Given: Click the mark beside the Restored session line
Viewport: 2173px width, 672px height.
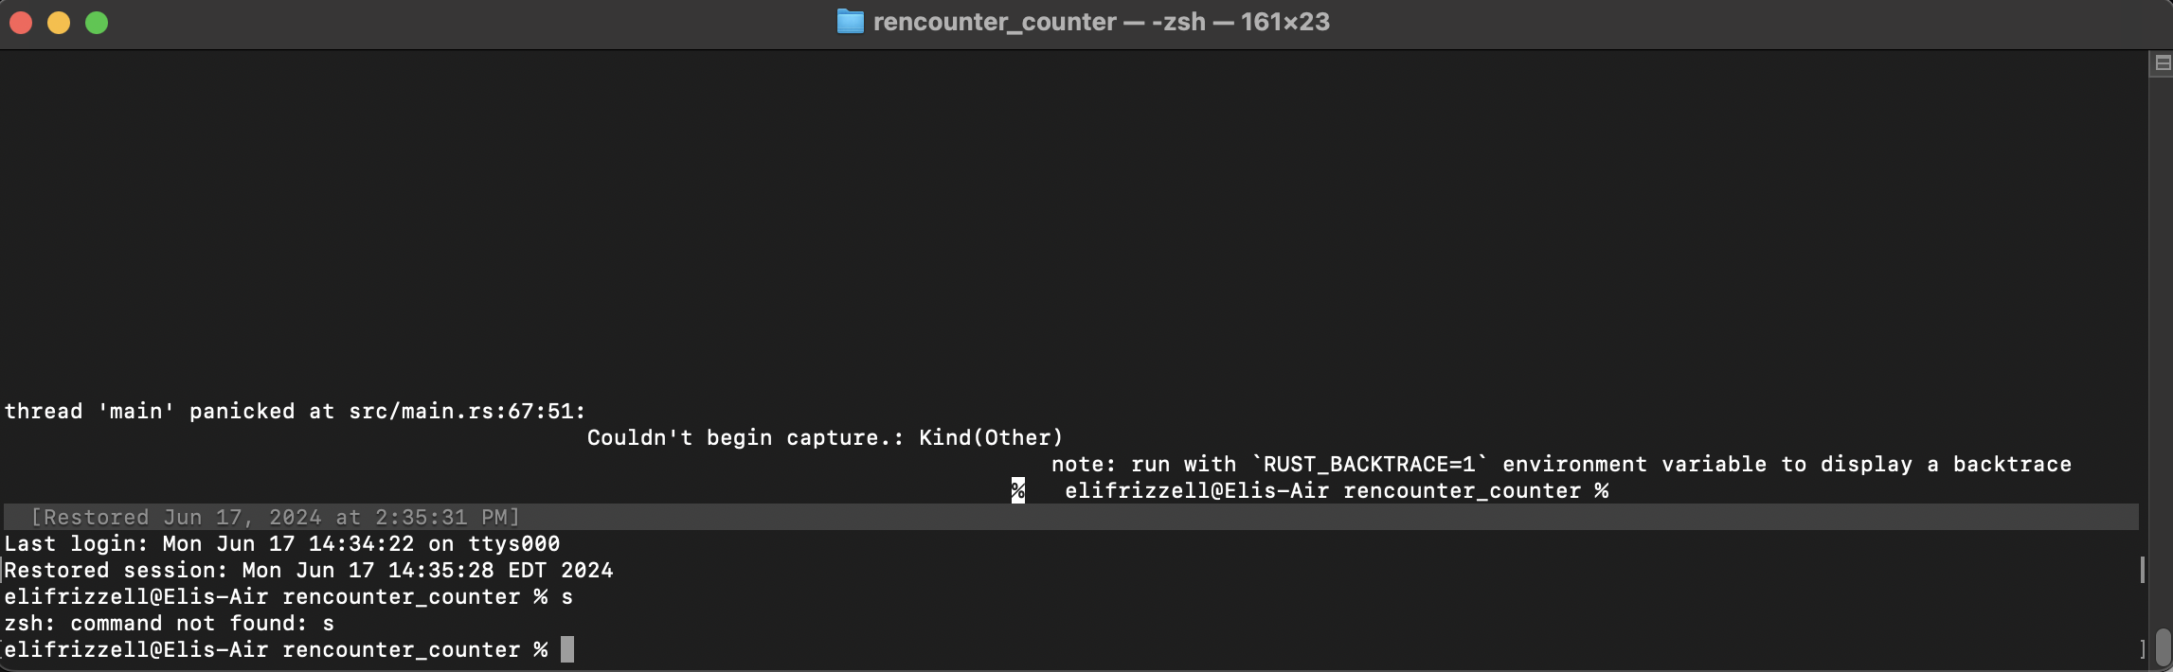Looking at the screenshot, I should coord(2142,570).
